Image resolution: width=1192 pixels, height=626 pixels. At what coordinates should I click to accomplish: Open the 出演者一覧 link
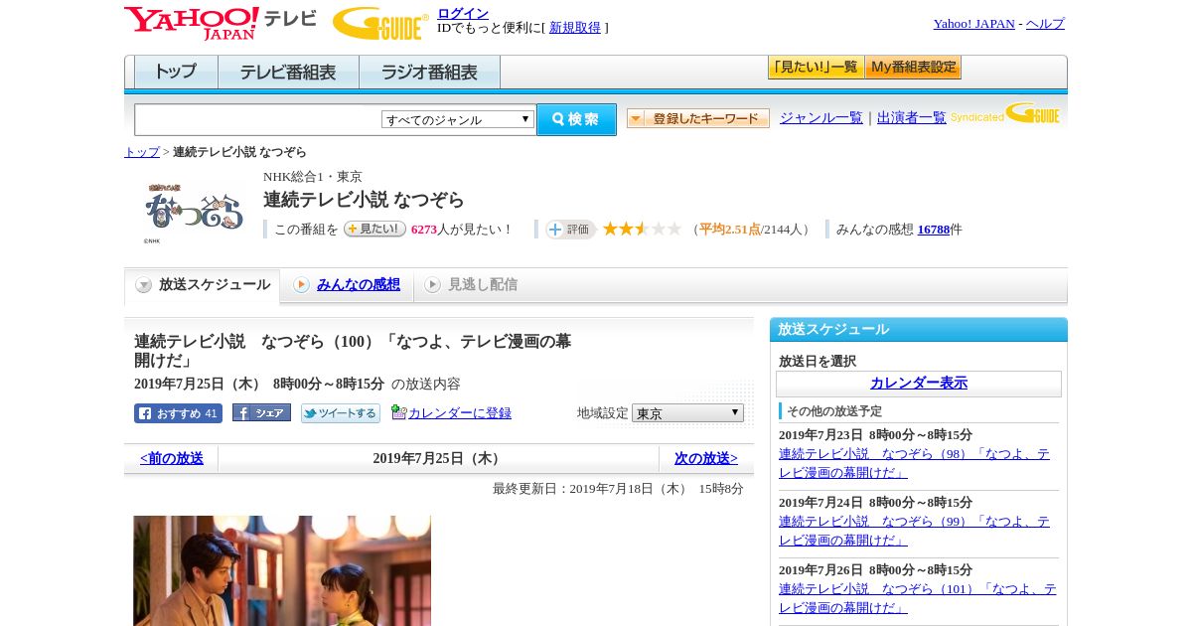point(912,117)
